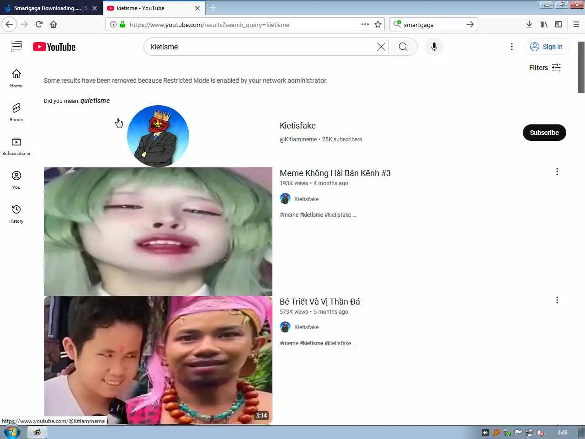Open options for Meme Không Hài Bán Kênh #3
Screen dimensions: 585x439
(557, 171)
